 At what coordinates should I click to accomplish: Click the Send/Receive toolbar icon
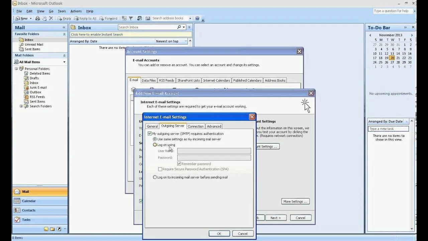point(139,18)
